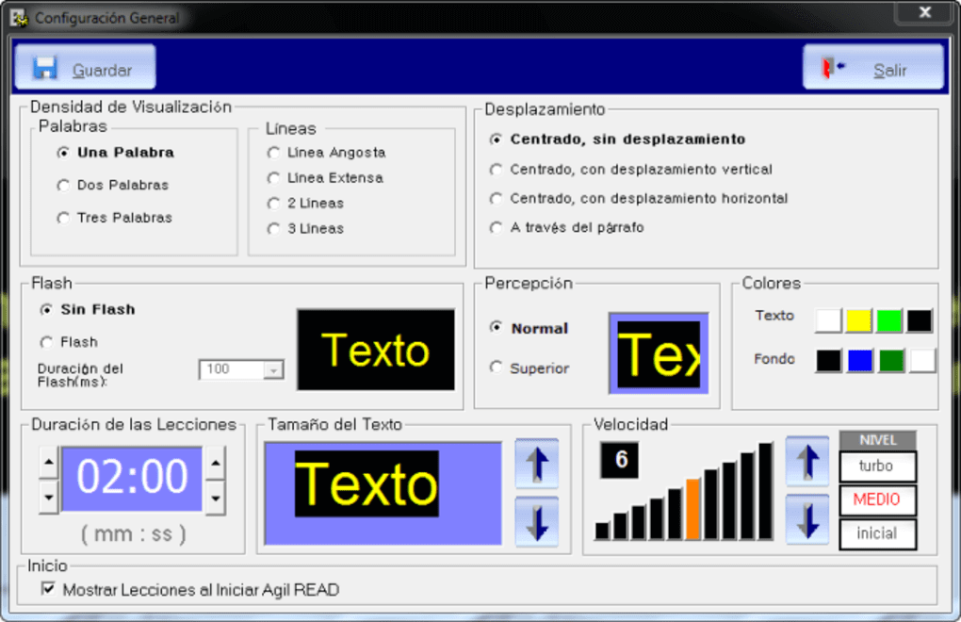Pick the blue Fondo color swatch
The height and width of the screenshot is (622, 961).
pyautogui.click(x=858, y=360)
